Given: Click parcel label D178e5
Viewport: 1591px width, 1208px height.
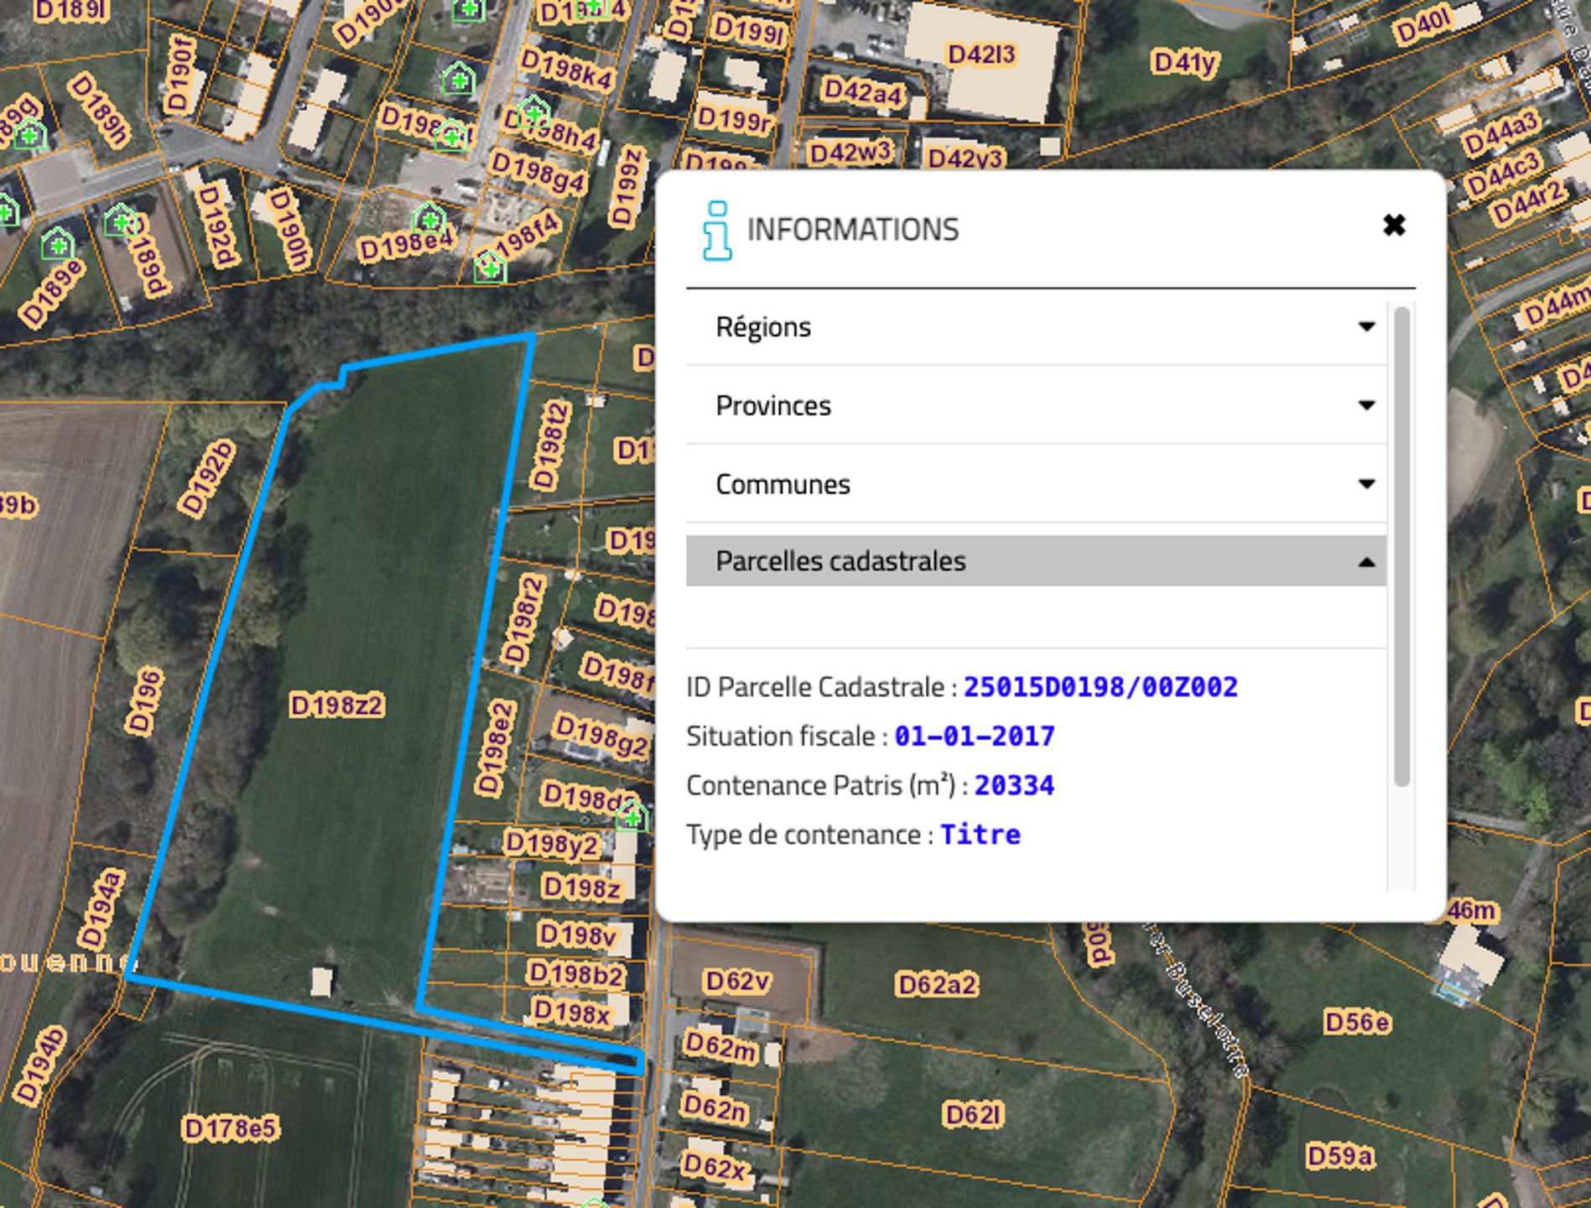Looking at the screenshot, I should 230,1129.
